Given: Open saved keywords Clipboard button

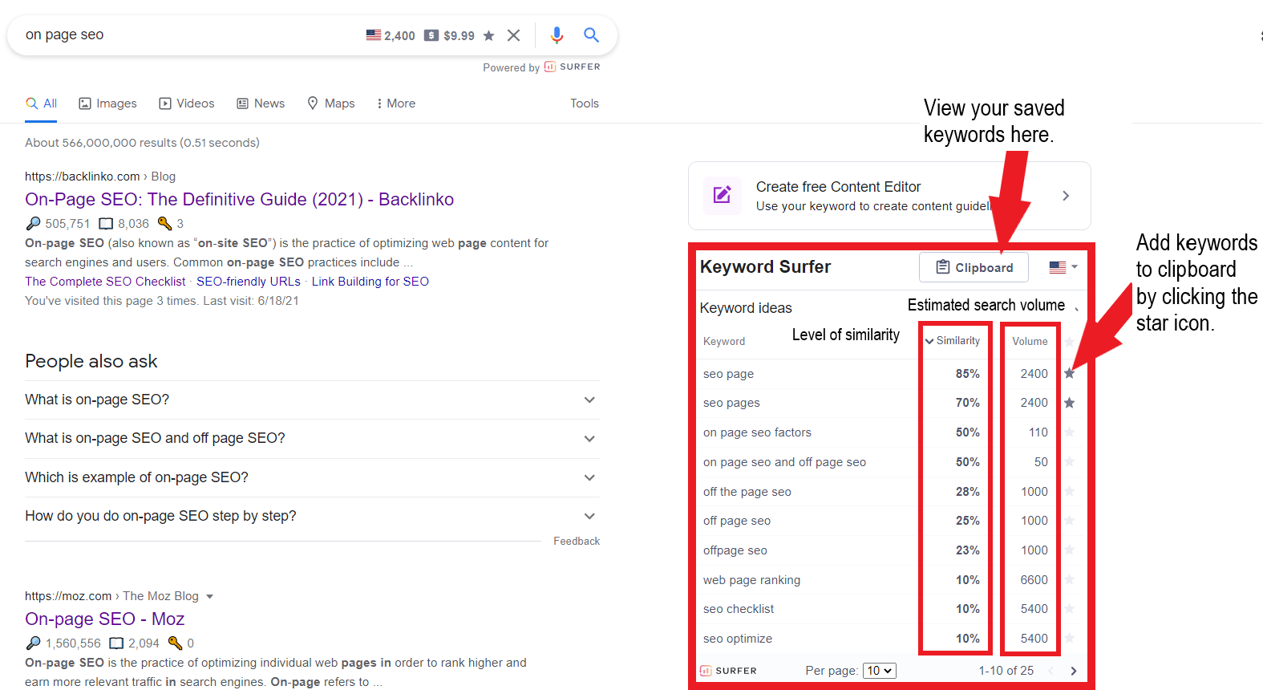Looking at the screenshot, I should click(974, 267).
